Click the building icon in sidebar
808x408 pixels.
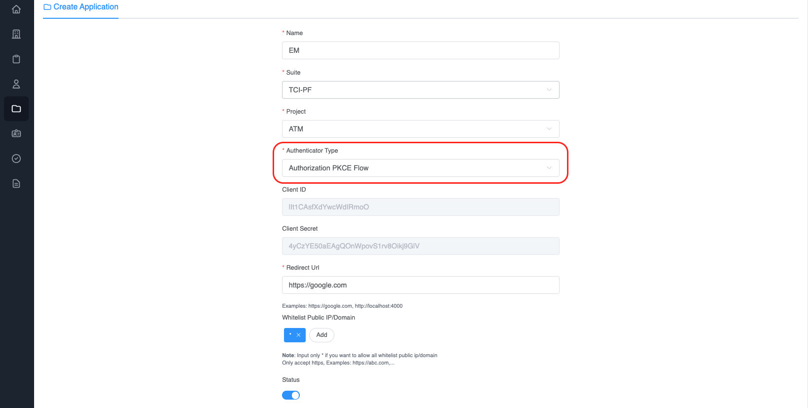pos(16,34)
